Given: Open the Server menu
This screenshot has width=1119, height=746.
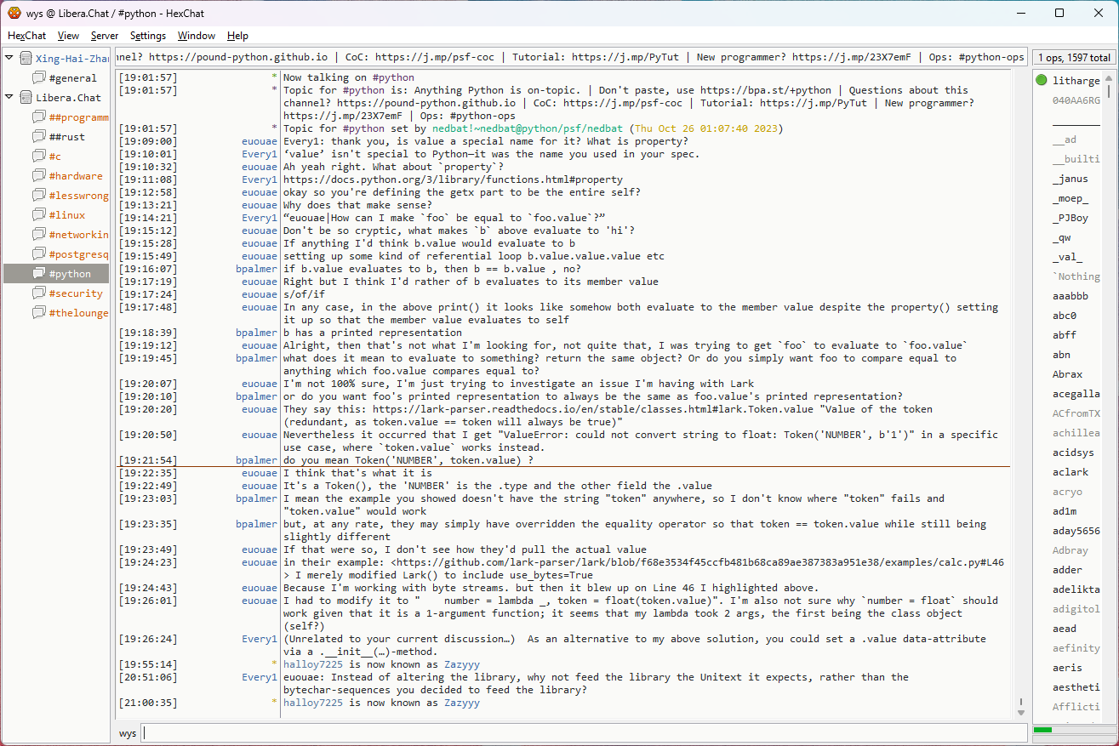Looking at the screenshot, I should (x=105, y=36).
